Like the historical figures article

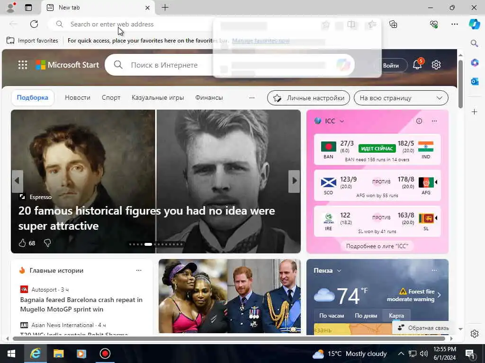click(x=22, y=243)
